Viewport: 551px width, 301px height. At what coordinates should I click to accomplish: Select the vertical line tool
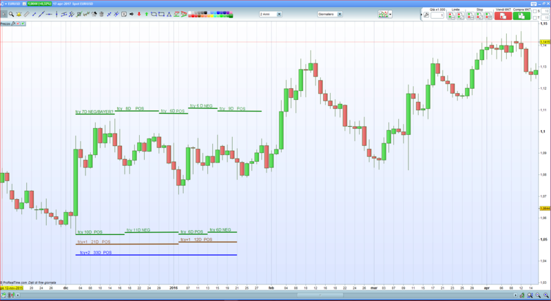(56, 14)
